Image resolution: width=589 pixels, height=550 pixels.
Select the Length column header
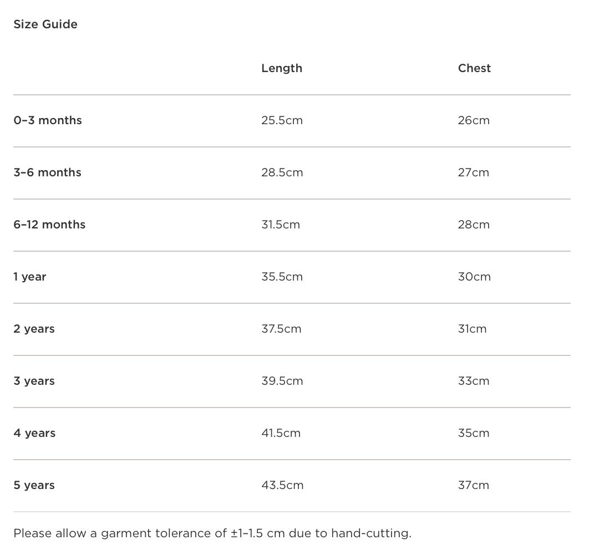(x=282, y=68)
